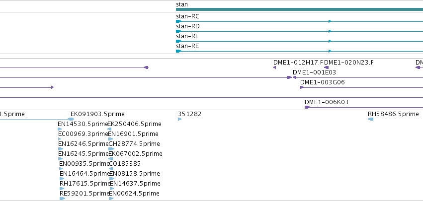Image resolution: width=423 pixels, height=201 pixels.
Task: Select the stan gene bar
Action: tap(299, 9)
